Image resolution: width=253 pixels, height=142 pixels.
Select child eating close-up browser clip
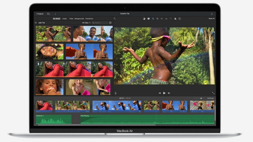pos(50,87)
